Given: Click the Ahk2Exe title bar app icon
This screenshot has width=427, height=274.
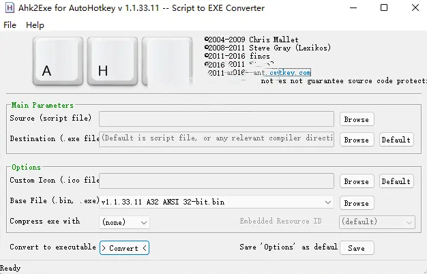Looking at the screenshot, I should point(10,7).
